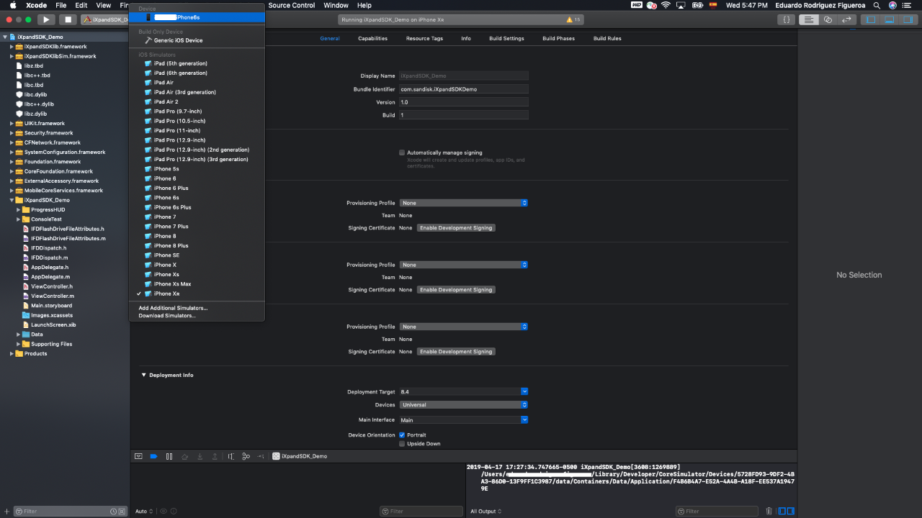Viewport: 922px width, 518px height.
Task: Edit the Bundle Identifier field
Action: [463, 89]
